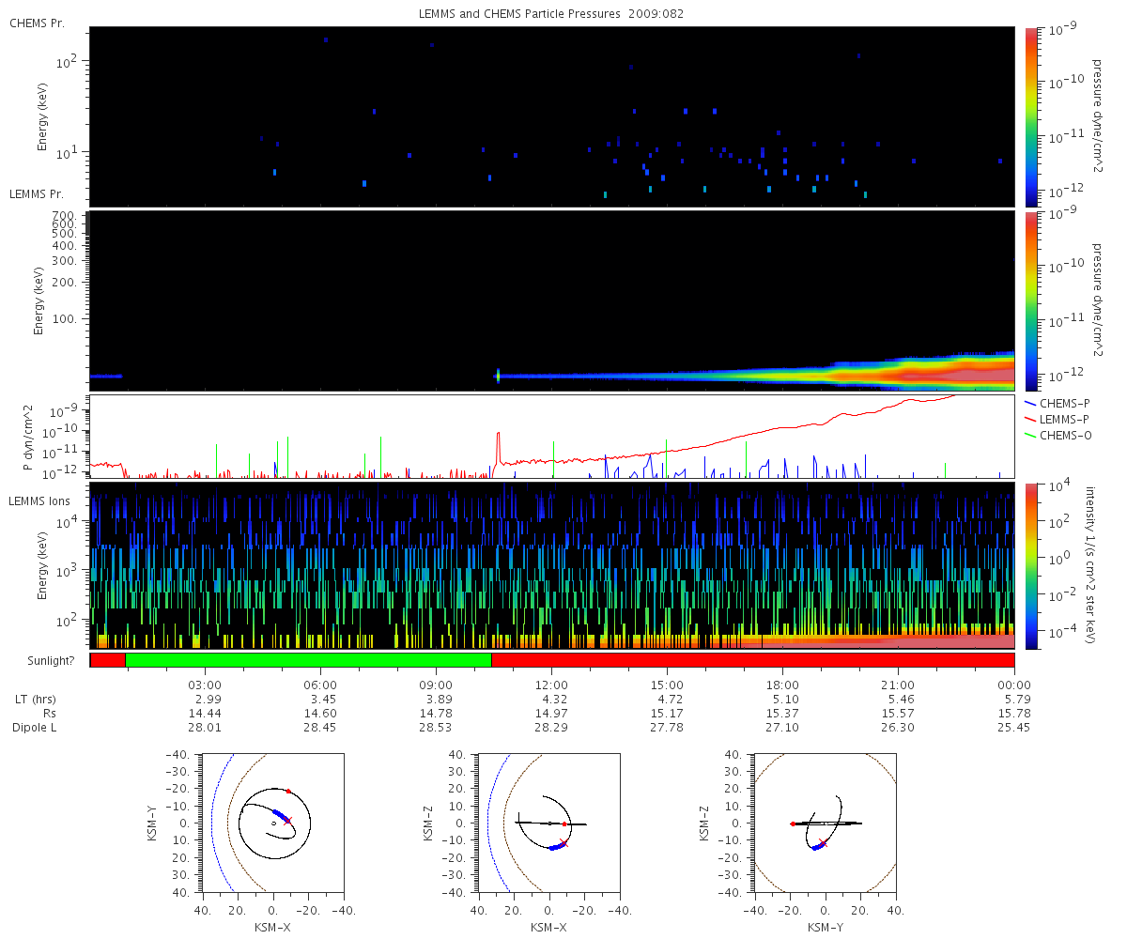This screenshot has height=939, width=1127.
Task: Click the LEMMS Ions intensity color bar
Action: point(1033,565)
